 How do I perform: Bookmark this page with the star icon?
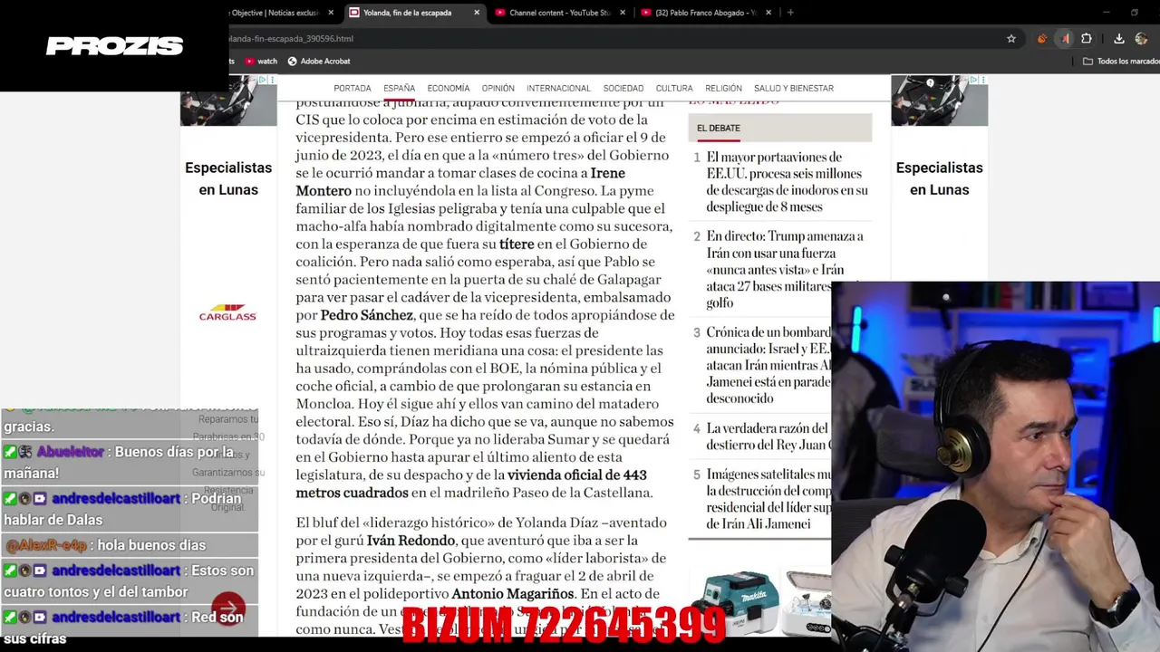click(x=1011, y=39)
